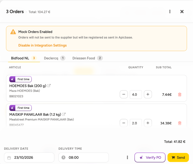The image size is (193, 164).
Task: Click the QUANTITY column header
Action: point(135,67)
